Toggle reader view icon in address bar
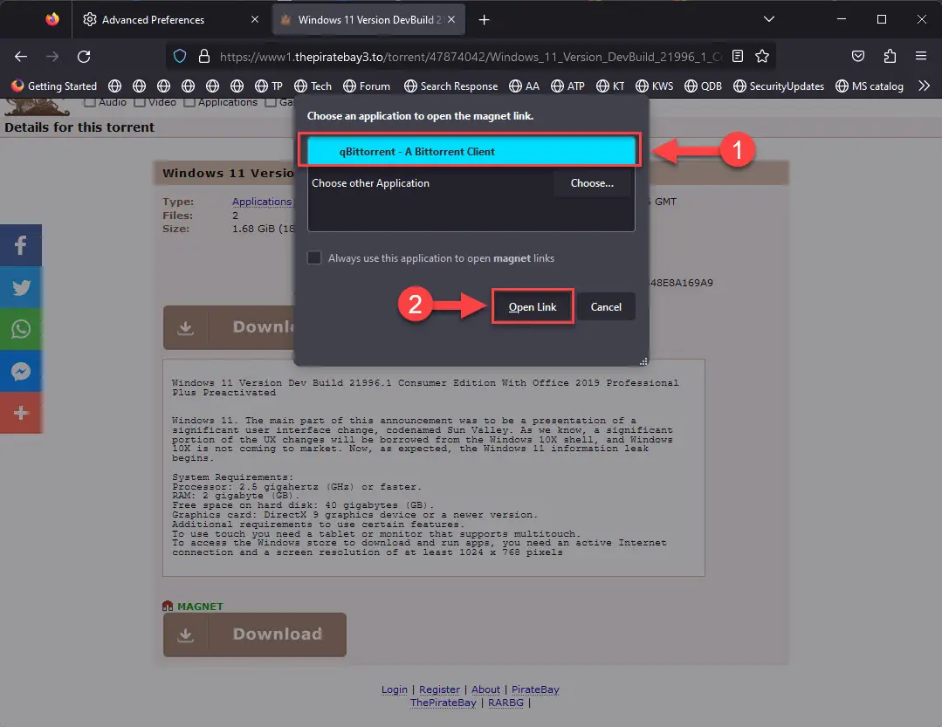Screen dimensions: 942x727 click(x=738, y=57)
